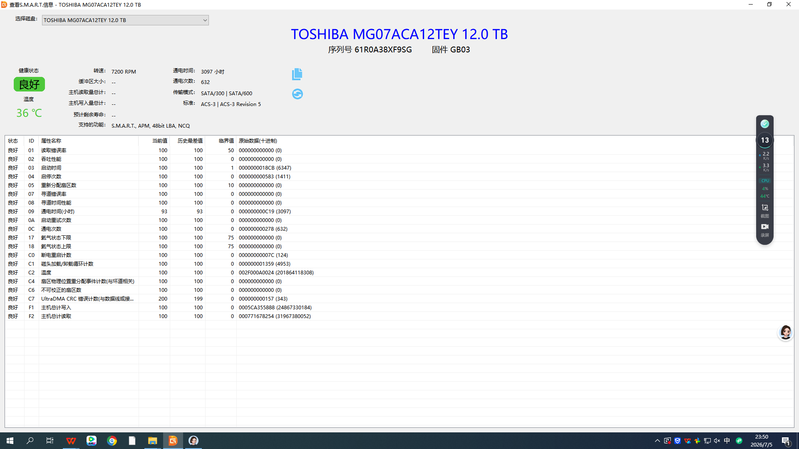Click the floating assistant avatar on right edge

point(786,332)
